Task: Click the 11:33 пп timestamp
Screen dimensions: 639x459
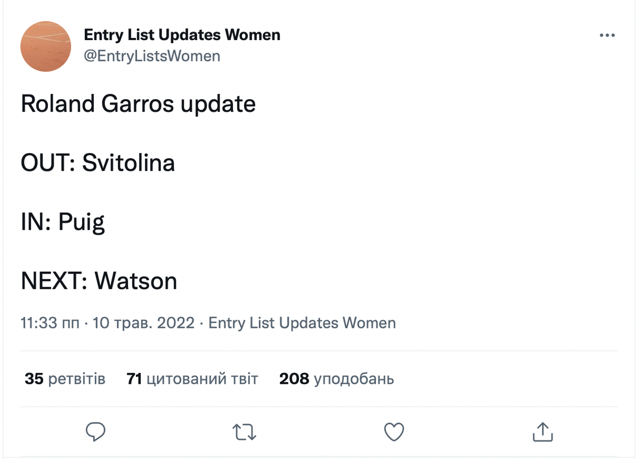Action: tap(50, 323)
